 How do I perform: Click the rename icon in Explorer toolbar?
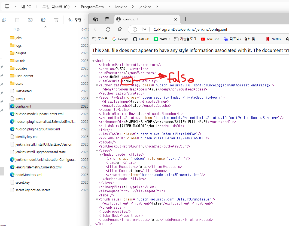click(30, 20)
